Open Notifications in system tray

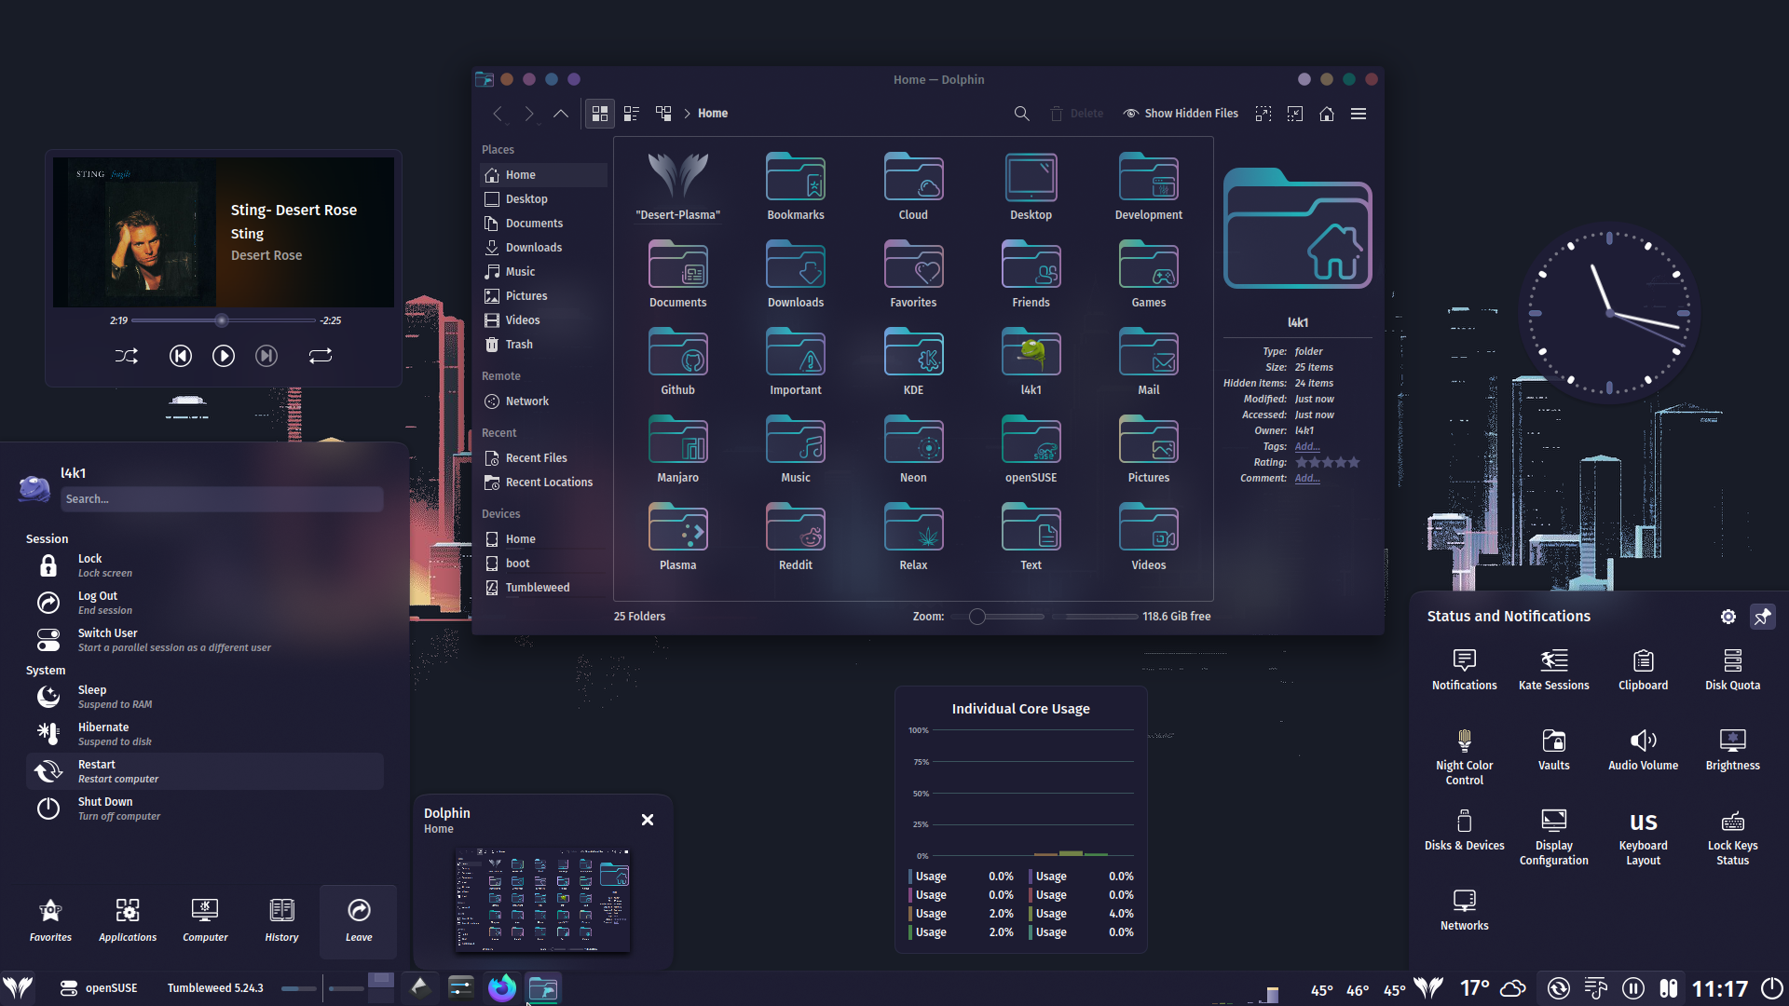[1465, 671]
